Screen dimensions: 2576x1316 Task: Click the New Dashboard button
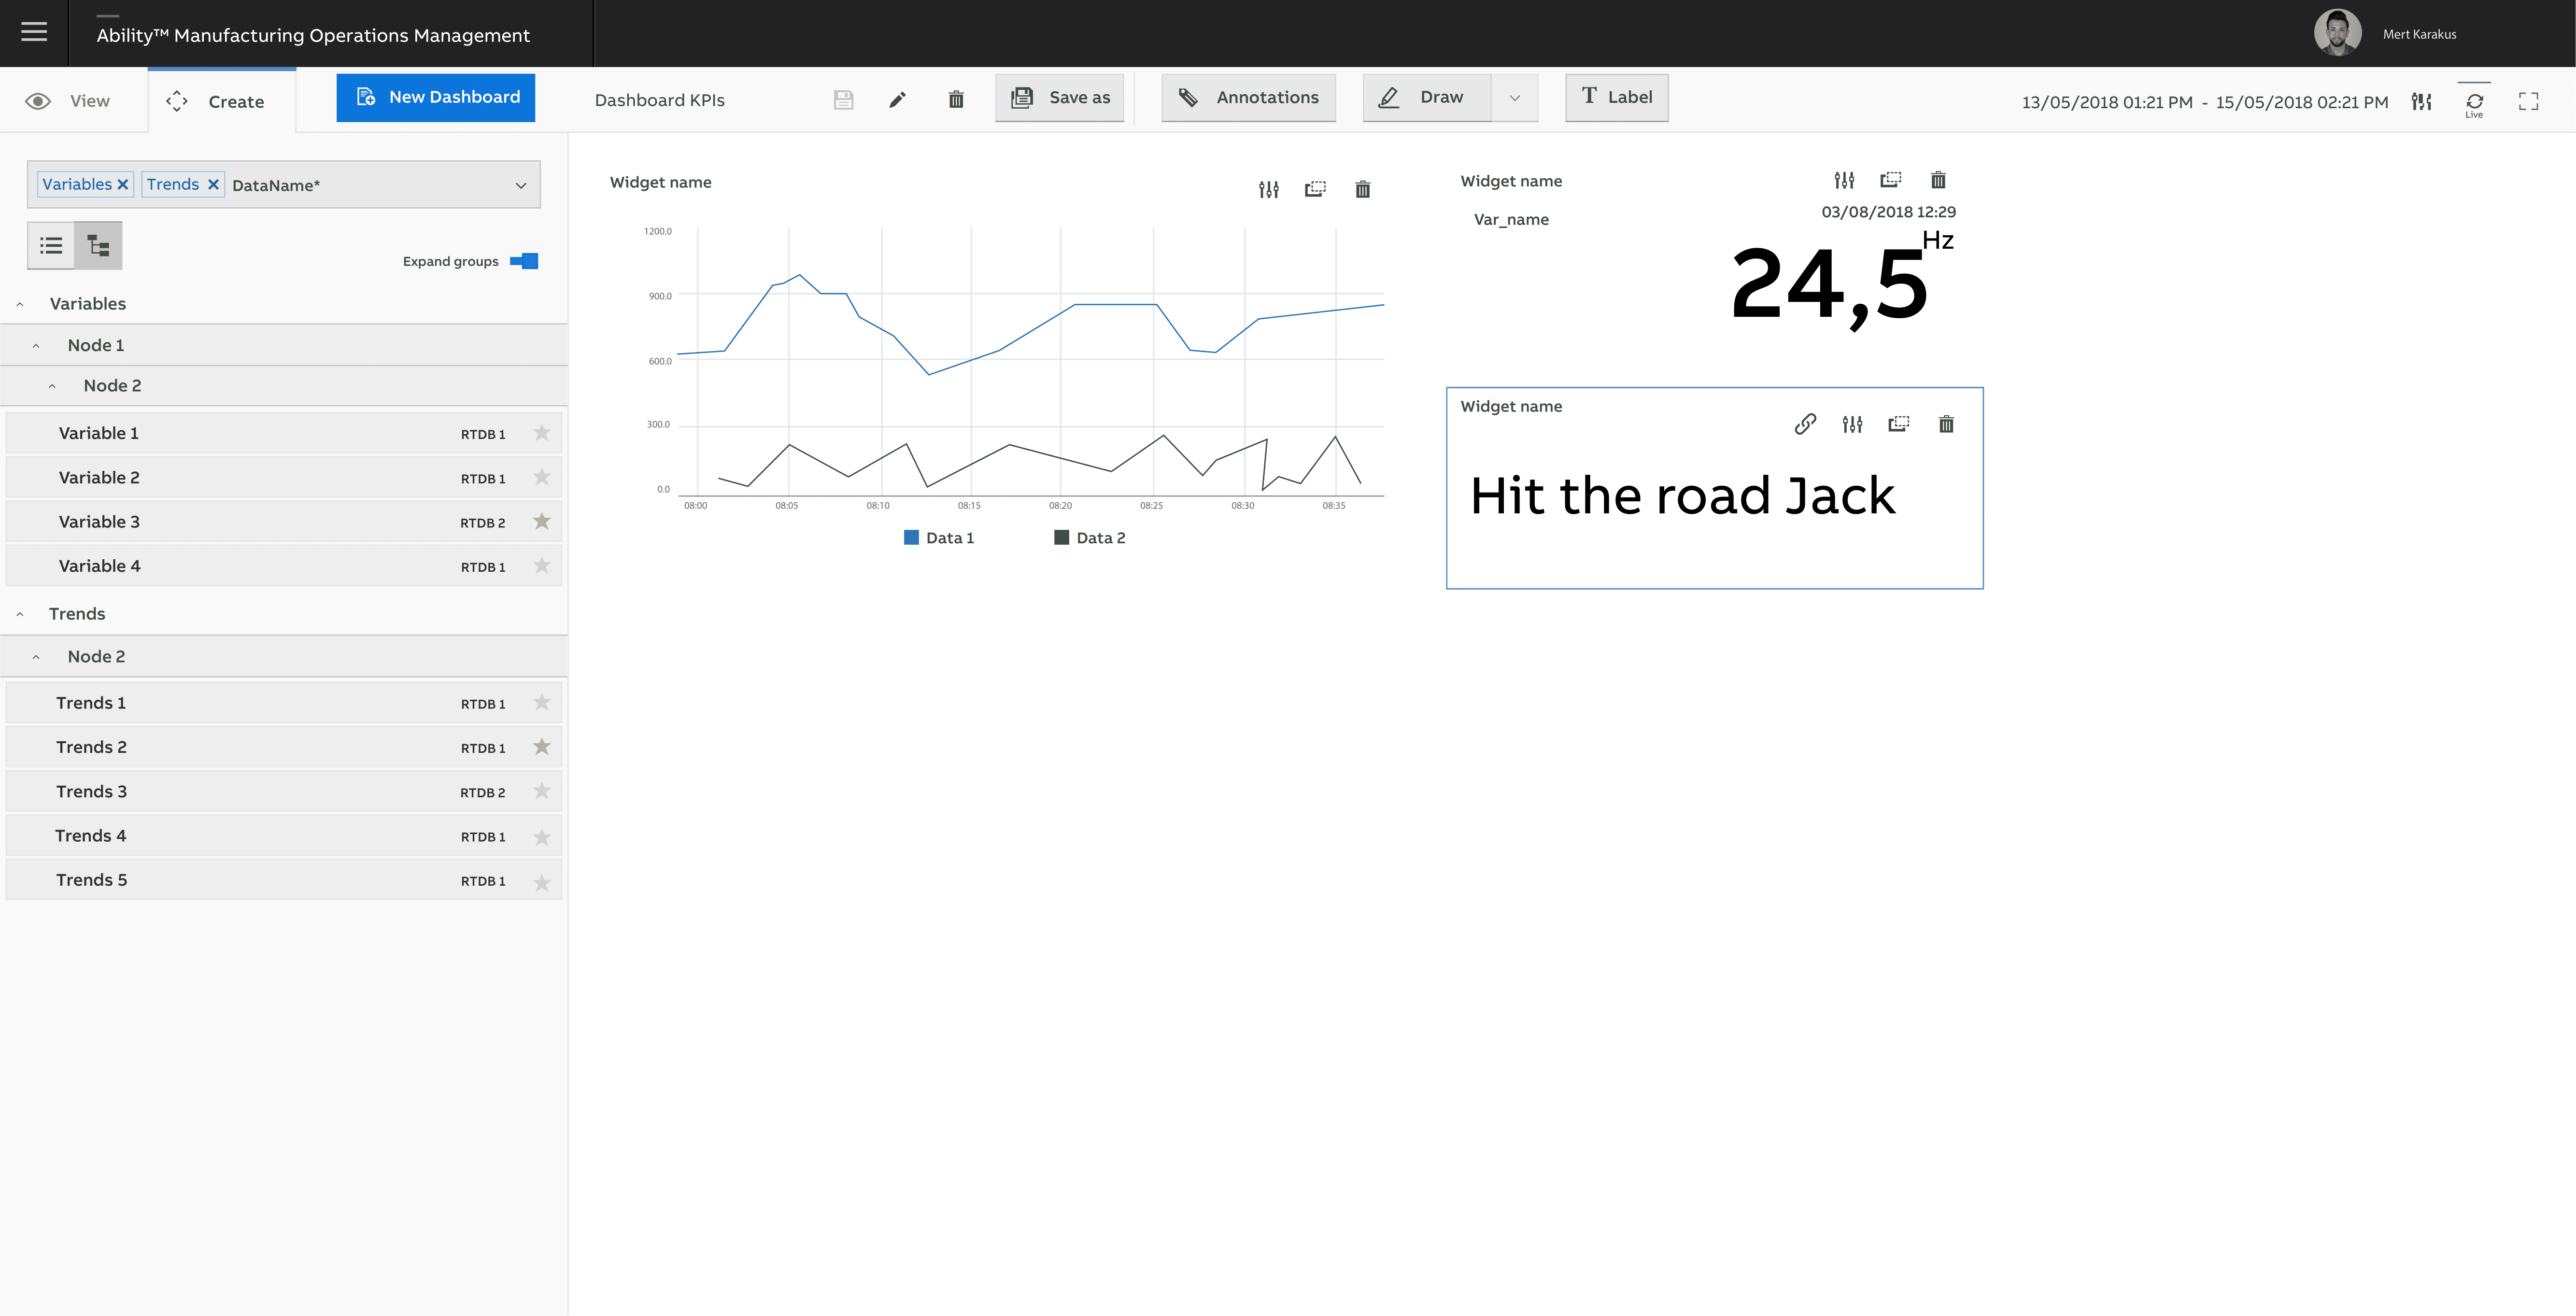click(x=436, y=97)
